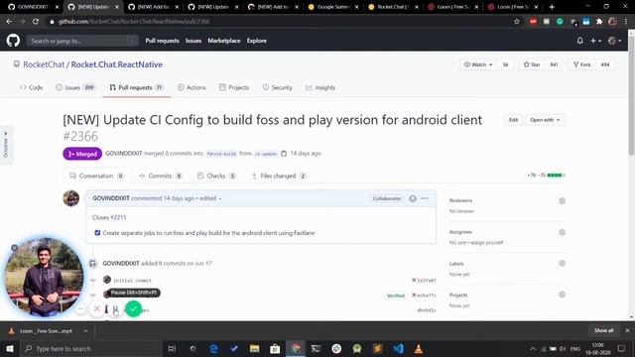635x357 pixels.
Task: Switch to the Files changed tab
Action: pyautogui.click(x=279, y=176)
